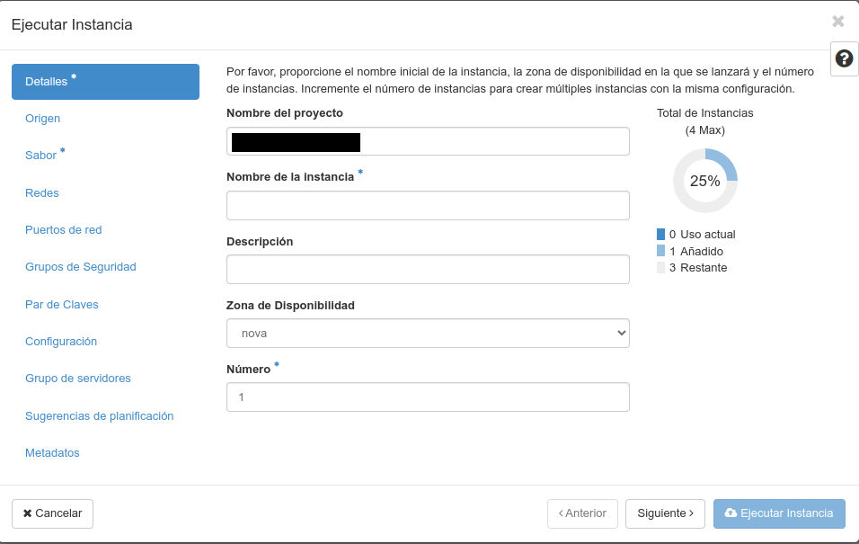This screenshot has height=544, width=859.
Task: Click the 25% instance usage donut chart
Action: (704, 180)
